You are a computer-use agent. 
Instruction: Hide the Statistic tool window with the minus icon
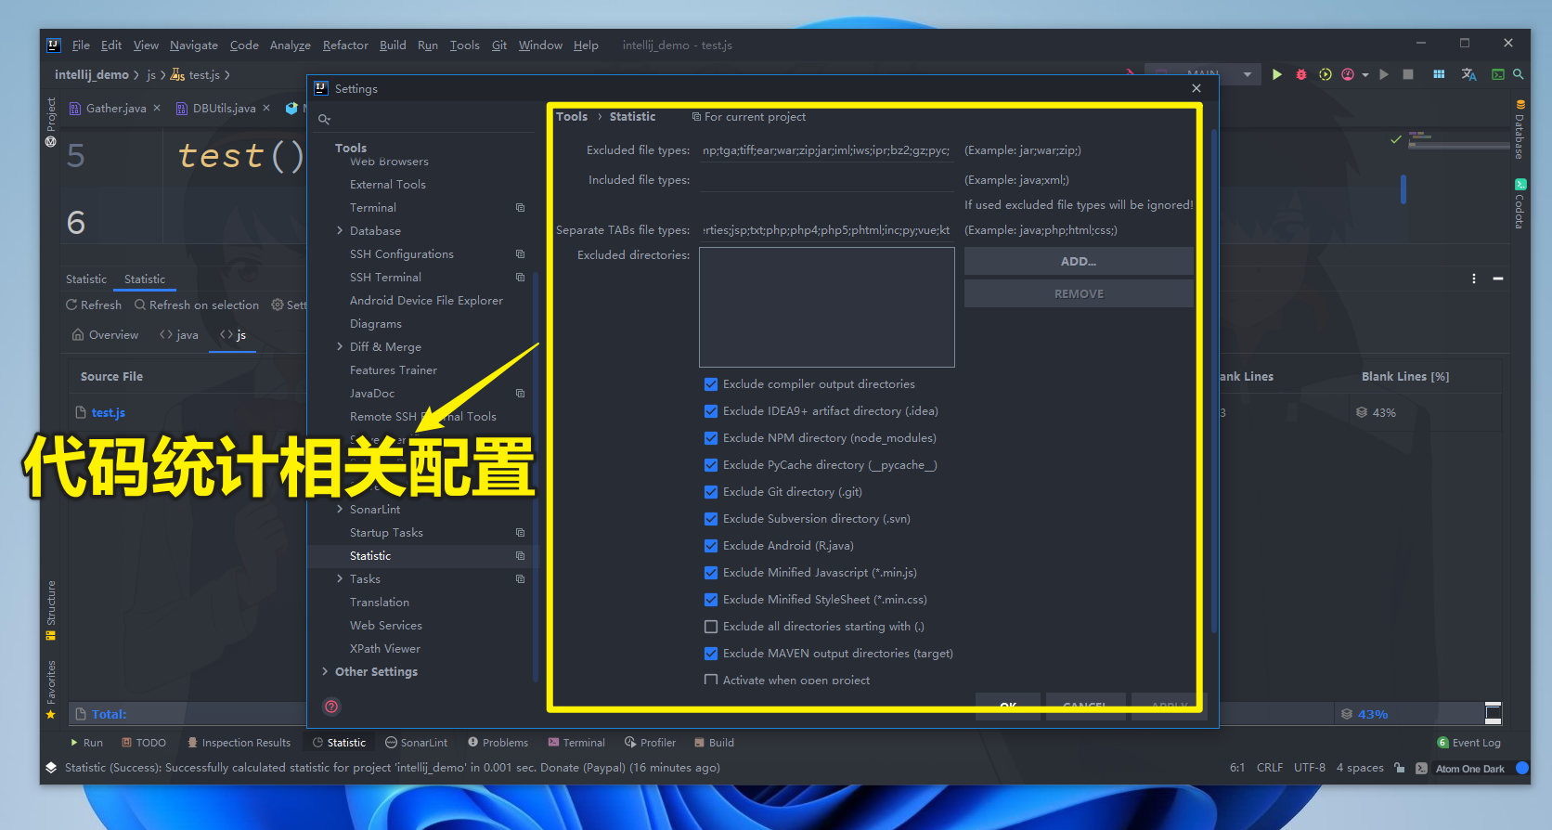click(x=1498, y=279)
